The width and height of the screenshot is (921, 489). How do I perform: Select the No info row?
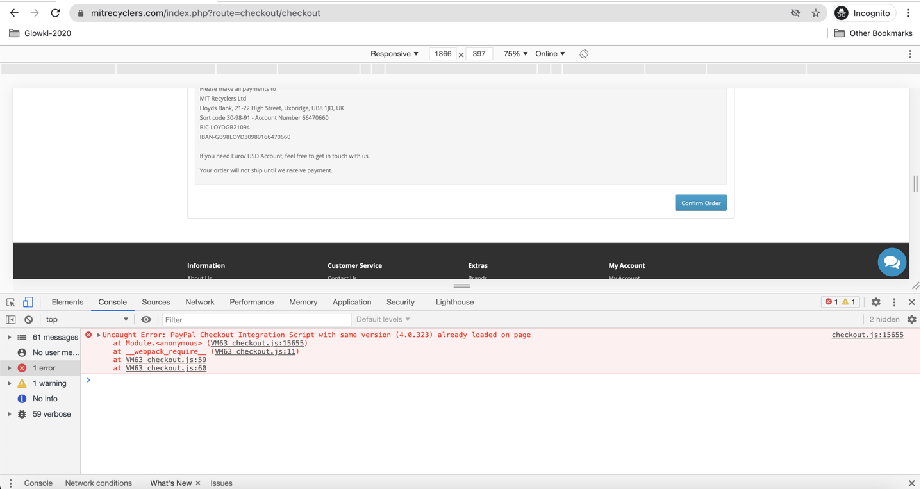(x=40, y=399)
